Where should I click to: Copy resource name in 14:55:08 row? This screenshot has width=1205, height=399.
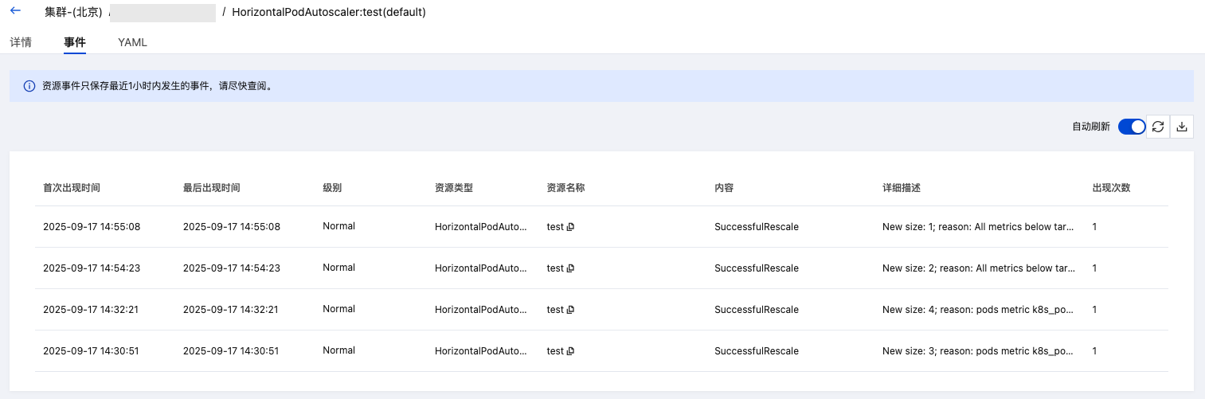[x=571, y=227]
